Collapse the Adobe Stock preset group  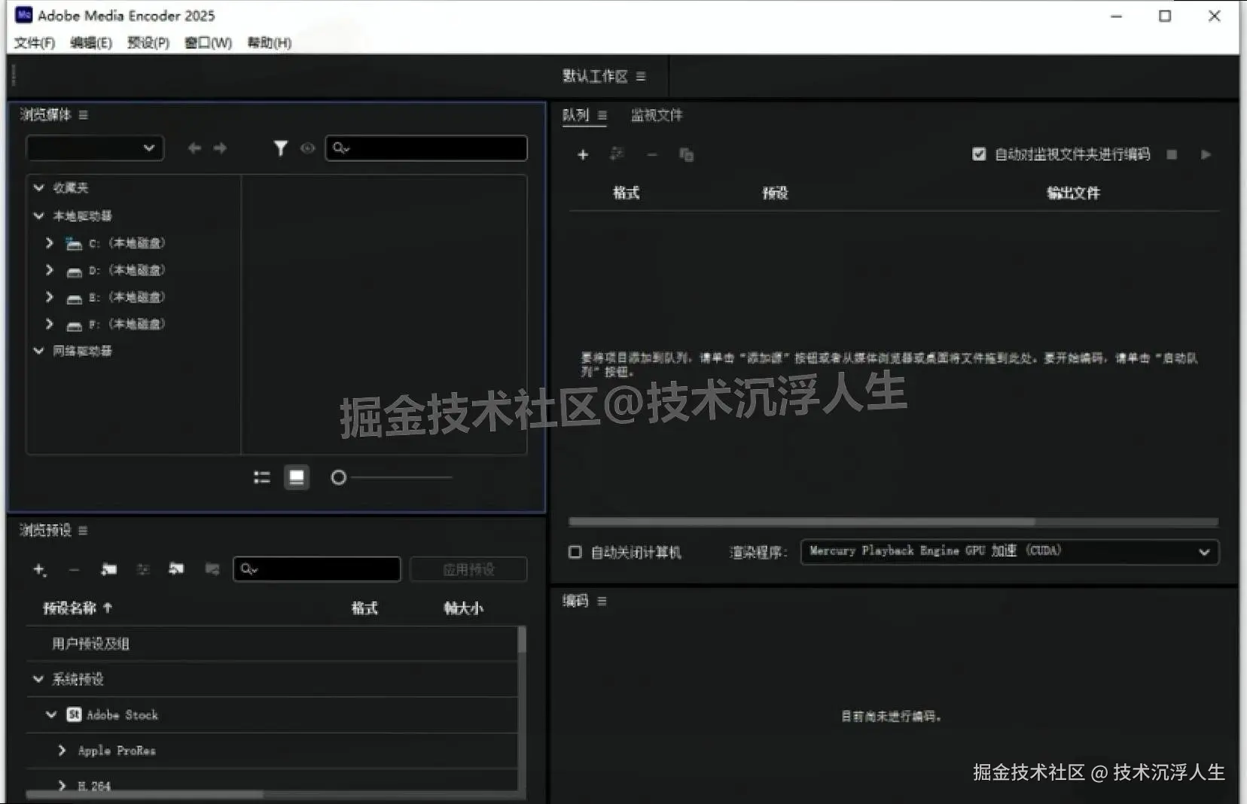click(x=50, y=714)
